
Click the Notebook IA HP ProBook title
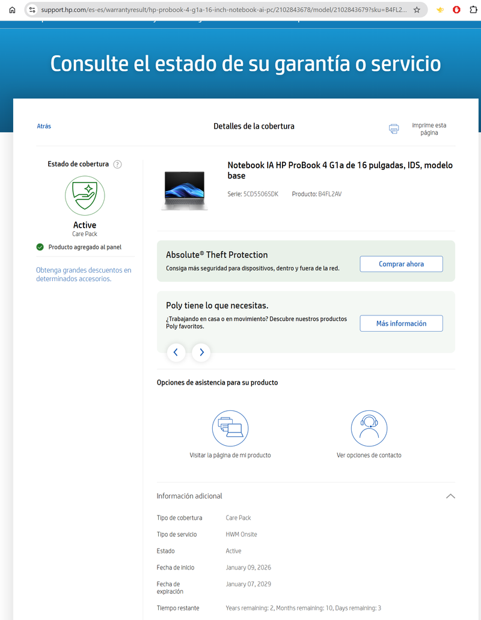(340, 171)
